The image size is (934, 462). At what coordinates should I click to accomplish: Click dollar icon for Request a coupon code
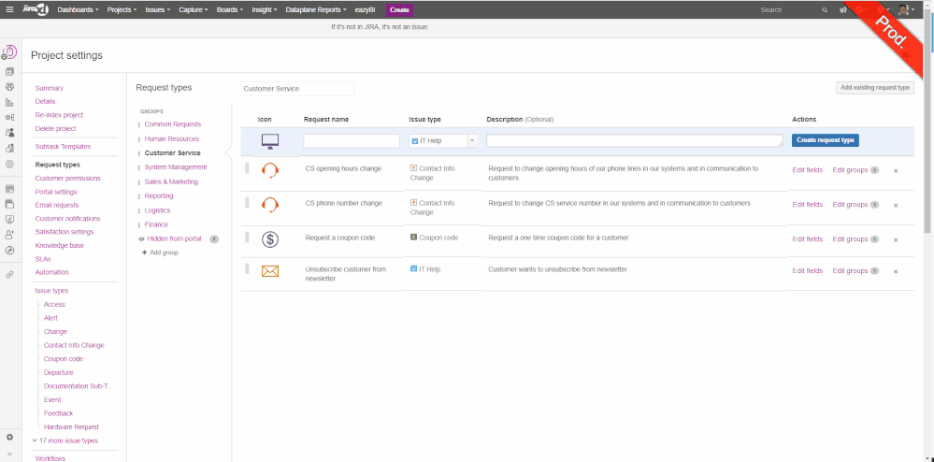(x=270, y=239)
